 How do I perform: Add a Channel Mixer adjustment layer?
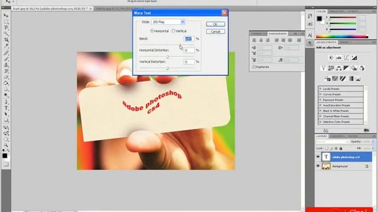pos(361,68)
